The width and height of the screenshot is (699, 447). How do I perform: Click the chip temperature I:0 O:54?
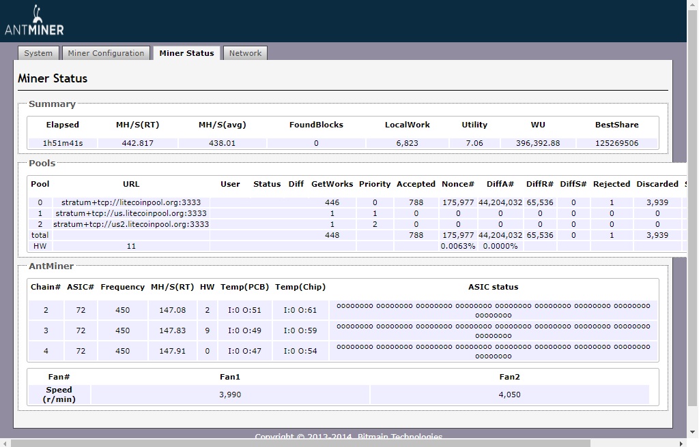[300, 351]
